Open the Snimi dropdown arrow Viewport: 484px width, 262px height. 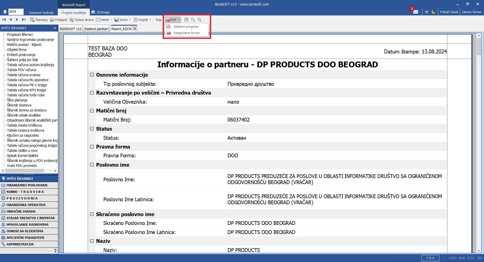(130, 20)
